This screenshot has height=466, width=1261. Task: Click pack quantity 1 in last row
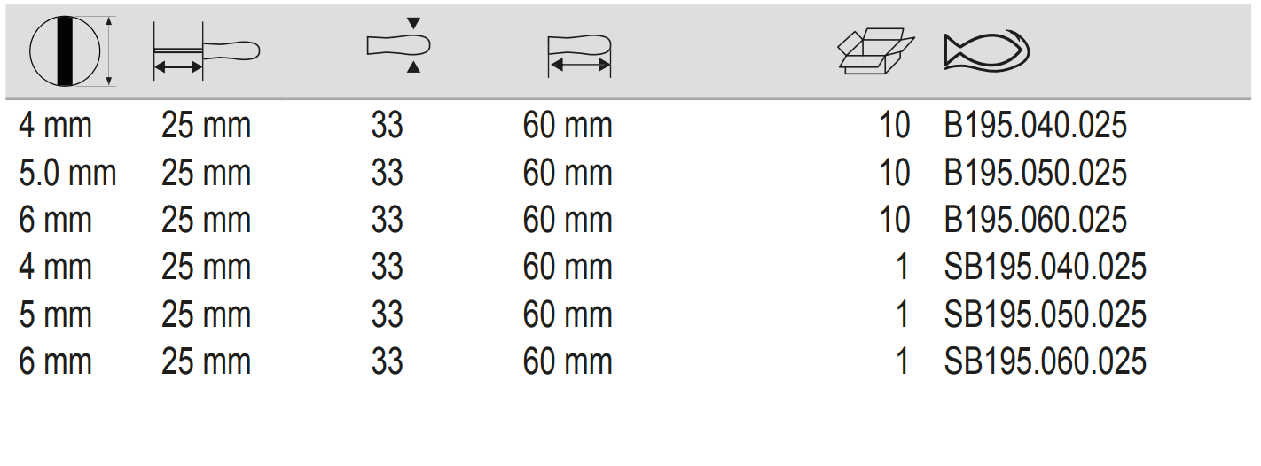coord(902,361)
